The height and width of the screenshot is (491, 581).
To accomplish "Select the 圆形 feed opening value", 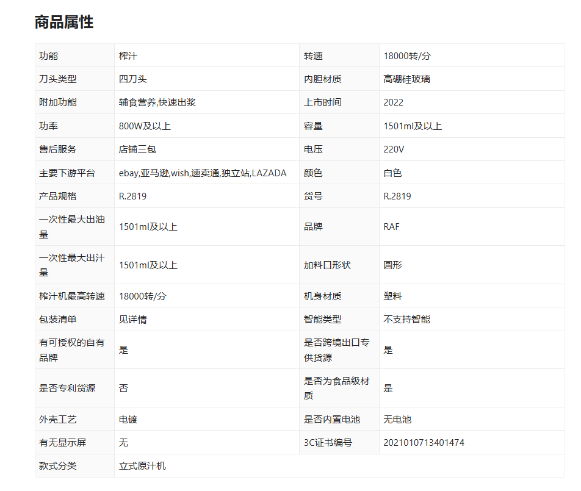I will (392, 265).
